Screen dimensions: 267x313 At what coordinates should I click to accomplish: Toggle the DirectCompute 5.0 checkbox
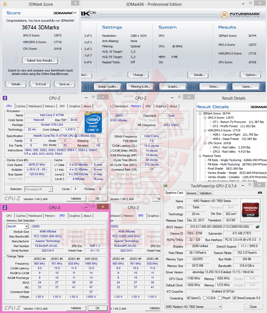pos(234,298)
